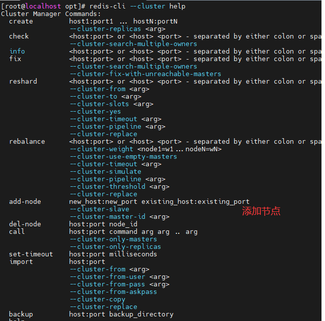Viewport: 325px width, 321px height.
Task: Click the 'reshard' command name
Action: (x=23, y=81)
